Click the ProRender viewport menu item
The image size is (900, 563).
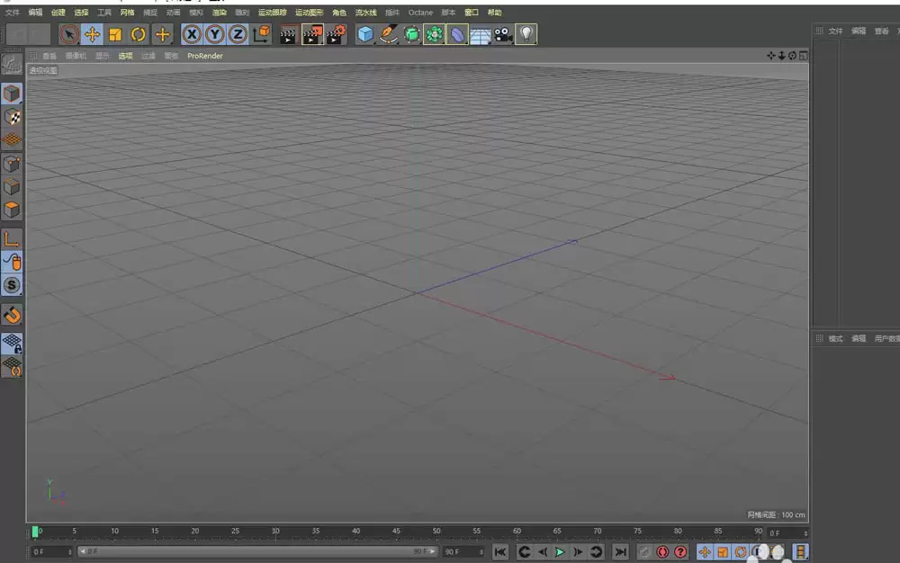(x=204, y=56)
